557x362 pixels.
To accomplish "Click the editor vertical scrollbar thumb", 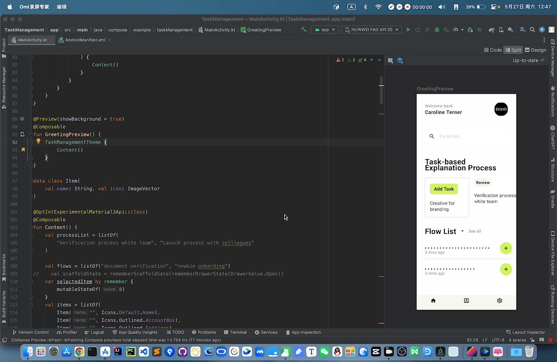I will pyautogui.click(x=381, y=90).
